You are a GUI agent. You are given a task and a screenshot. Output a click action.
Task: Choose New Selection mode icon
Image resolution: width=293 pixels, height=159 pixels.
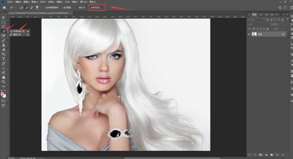[x=21, y=8]
